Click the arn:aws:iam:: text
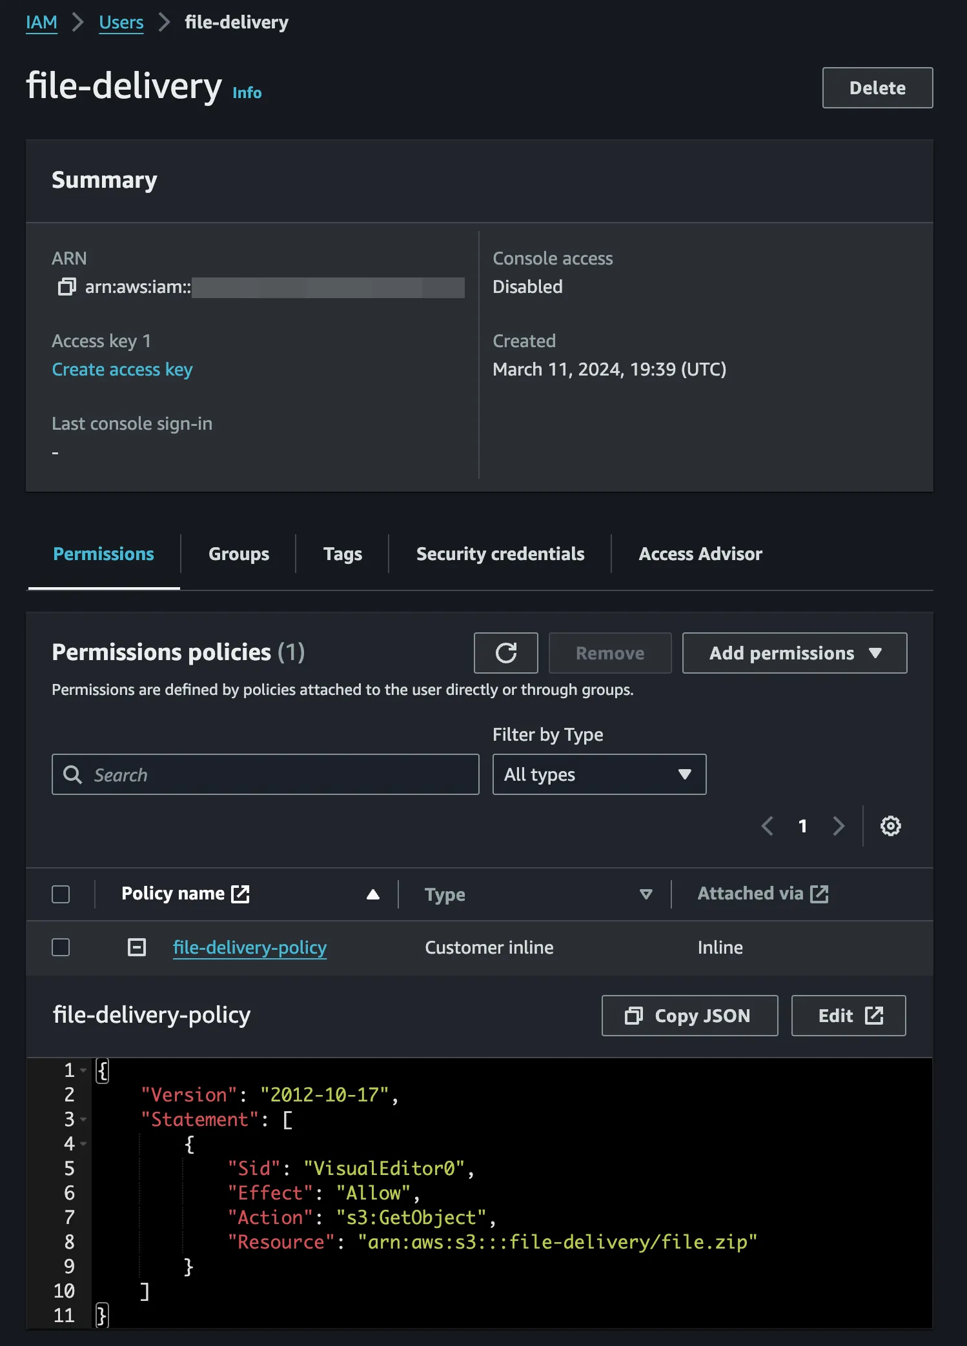967x1346 pixels. (x=138, y=286)
